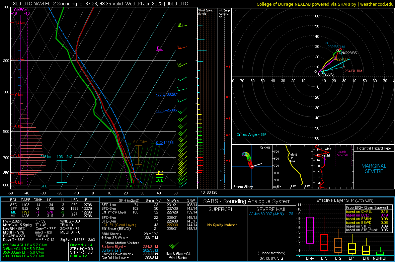This screenshot has width=395, height=262.
Task: Select the SFC parcel row in table
Action: (51, 205)
